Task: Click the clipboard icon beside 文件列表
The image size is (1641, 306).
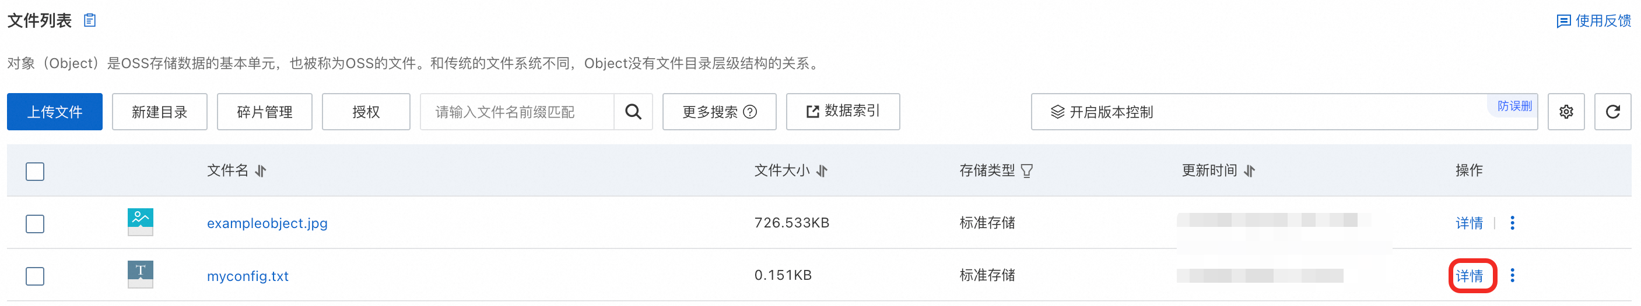Action: point(90,20)
